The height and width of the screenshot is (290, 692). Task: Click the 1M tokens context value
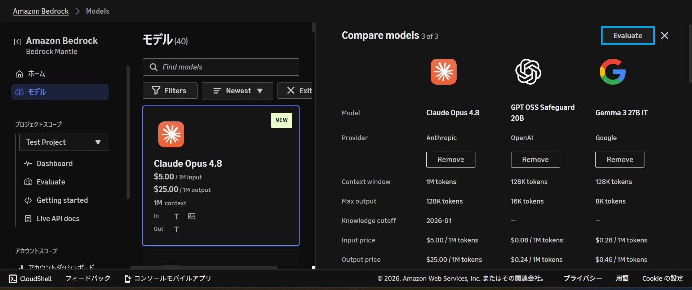click(441, 182)
